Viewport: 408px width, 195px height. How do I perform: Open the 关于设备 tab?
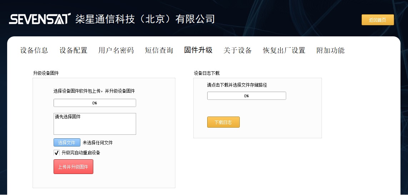[238, 50]
